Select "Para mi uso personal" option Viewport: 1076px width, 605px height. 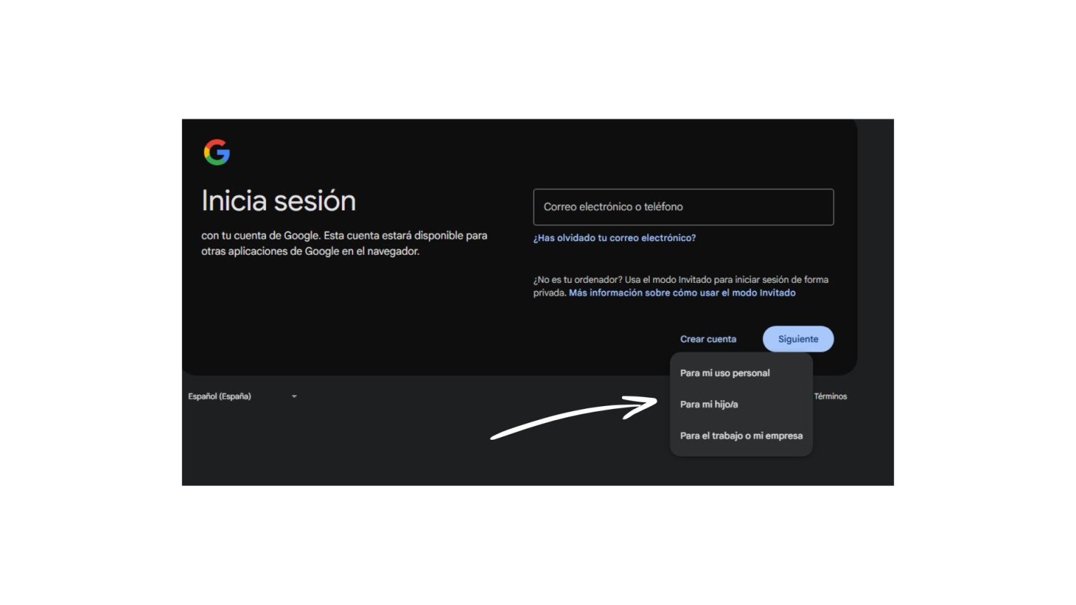[x=725, y=373]
